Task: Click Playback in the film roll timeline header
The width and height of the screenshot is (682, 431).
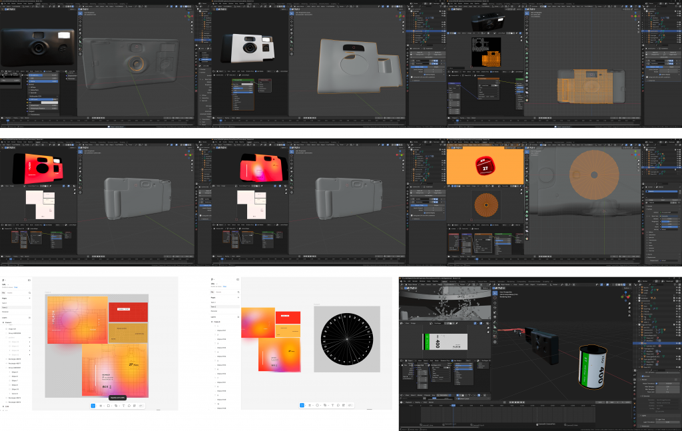Action: (408, 402)
